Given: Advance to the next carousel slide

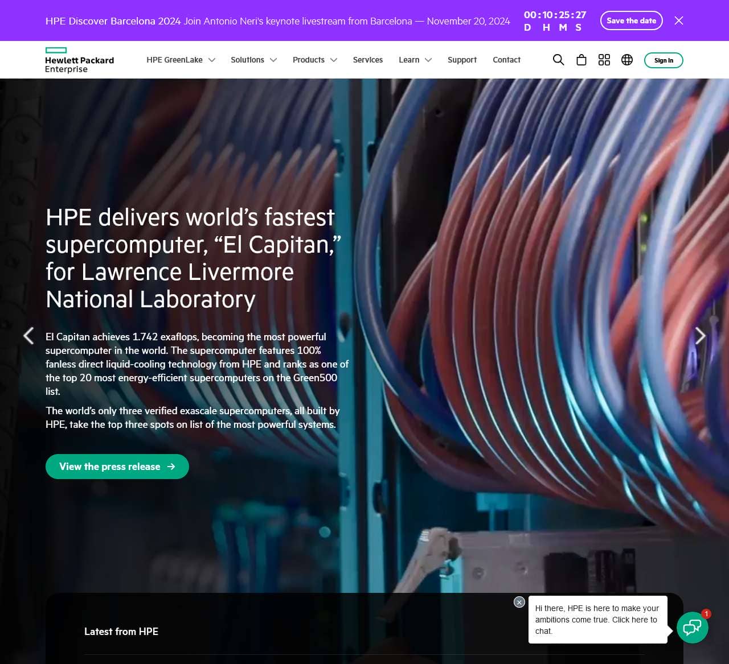Looking at the screenshot, I should (700, 336).
